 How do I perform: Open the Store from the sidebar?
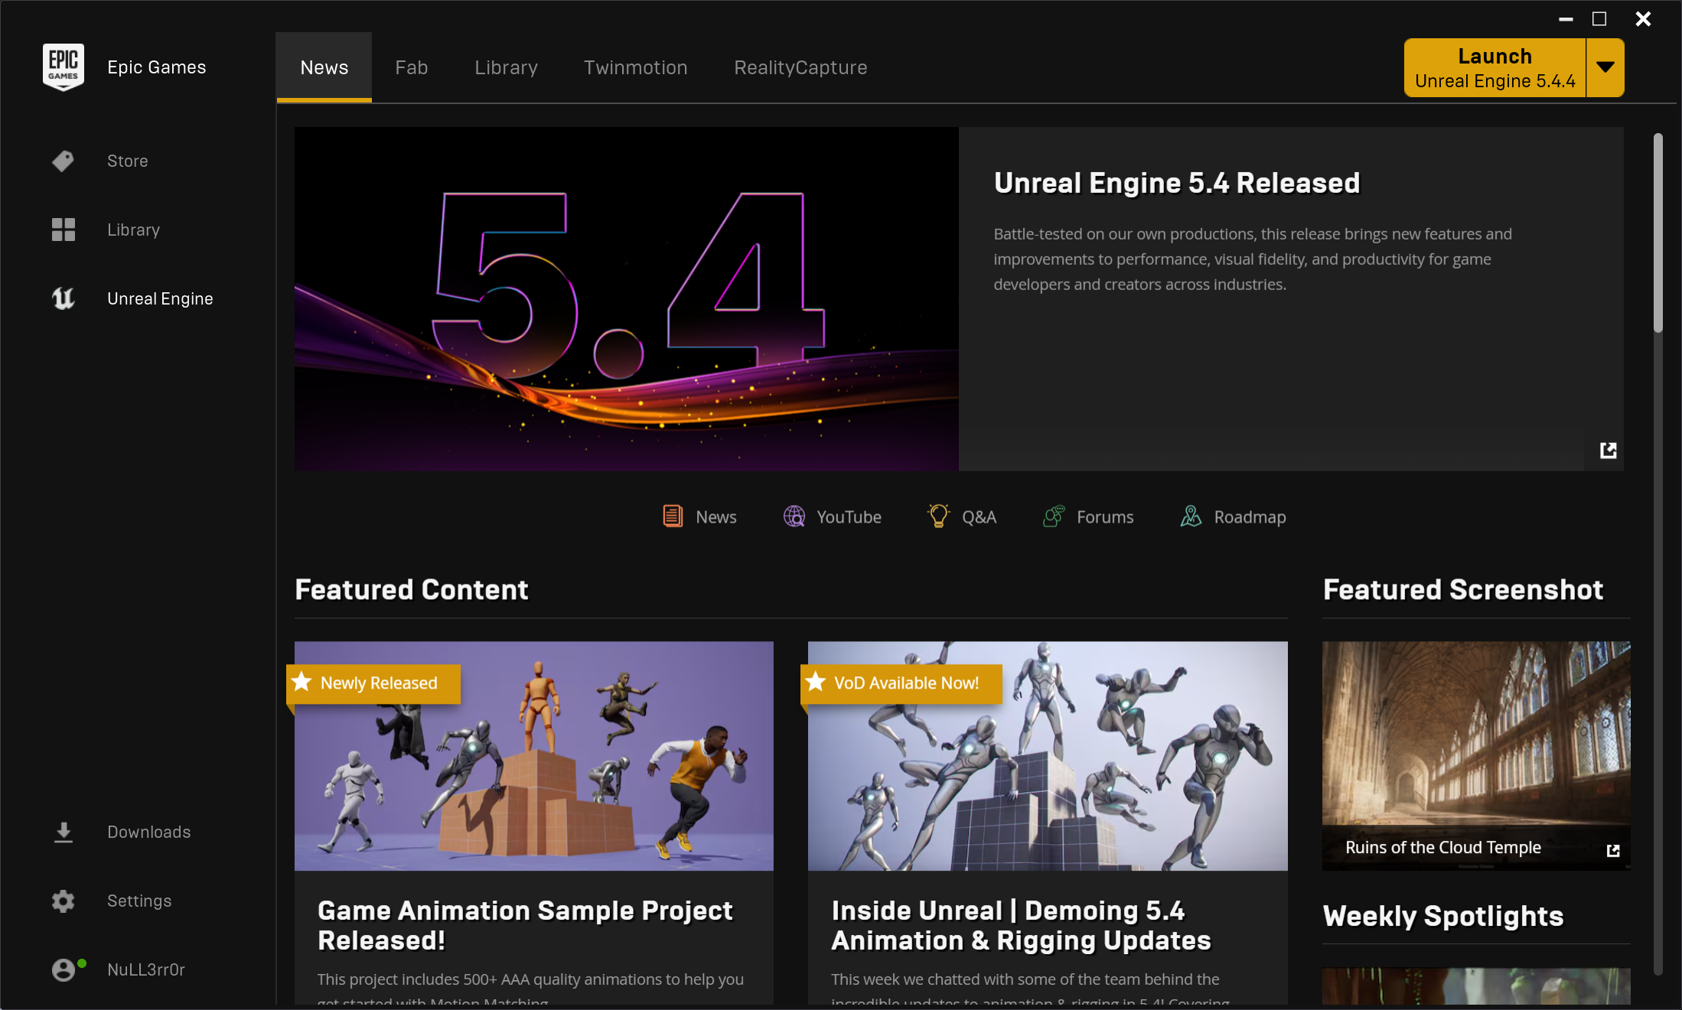[x=127, y=161]
